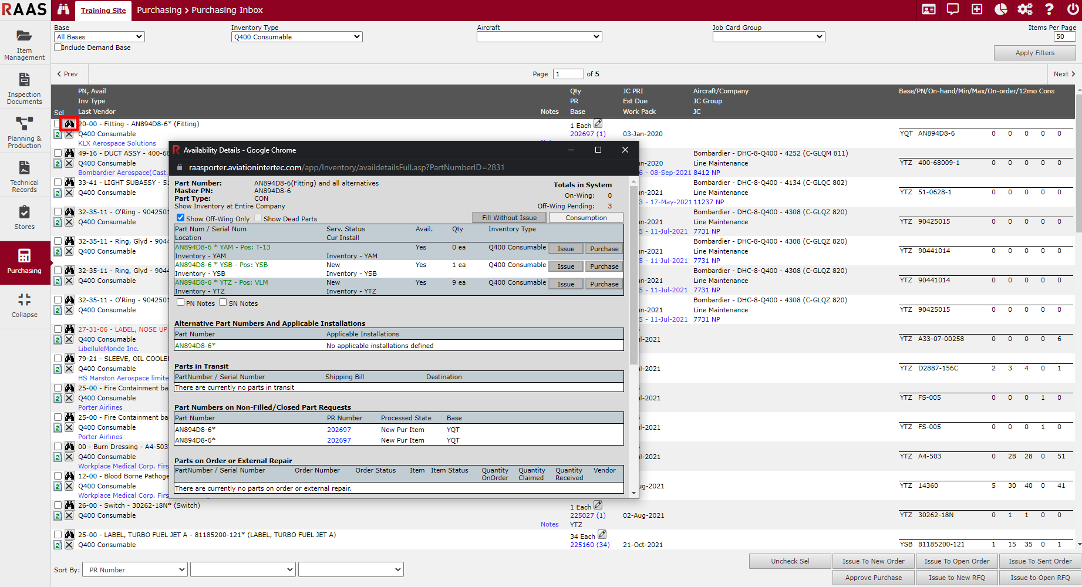Click the binoculars search icon in header
Viewport: 1082px width, 587px height.
pyautogui.click(x=63, y=10)
